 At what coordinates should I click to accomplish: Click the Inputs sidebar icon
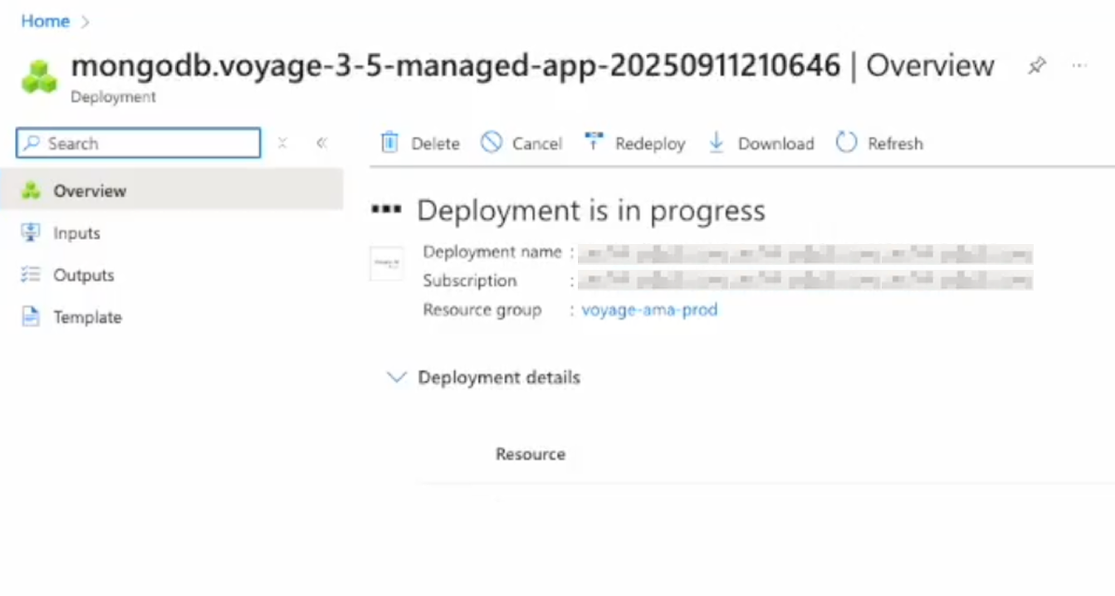(31, 233)
